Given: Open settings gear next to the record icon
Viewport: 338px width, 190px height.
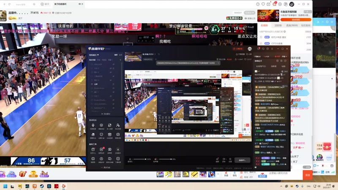Looking at the screenshot, I should tap(230, 160).
